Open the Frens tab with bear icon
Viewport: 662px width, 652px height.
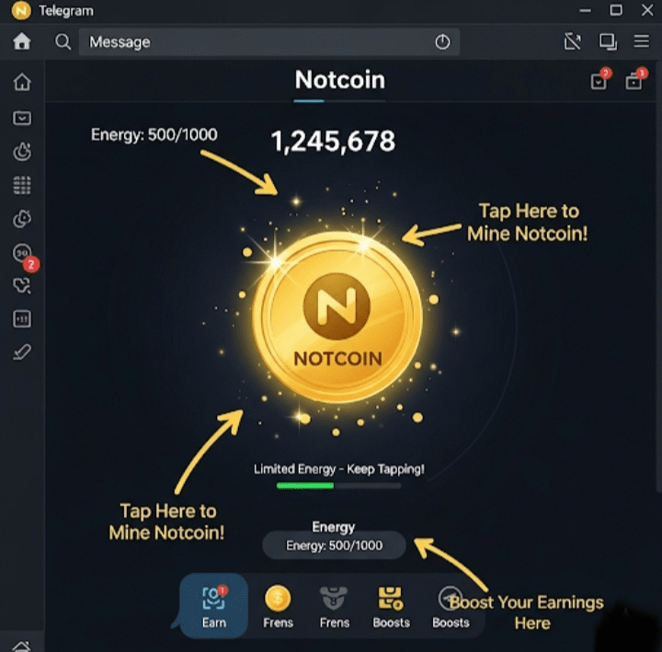(x=335, y=607)
